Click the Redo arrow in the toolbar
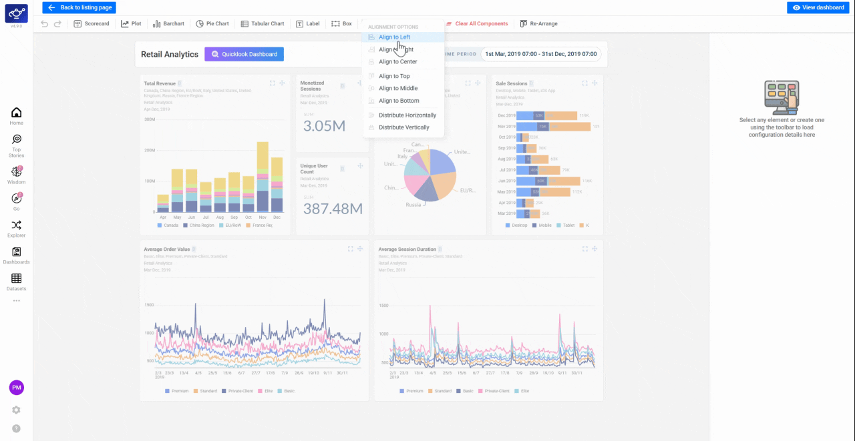The width and height of the screenshot is (855, 441). tap(57, 23)
